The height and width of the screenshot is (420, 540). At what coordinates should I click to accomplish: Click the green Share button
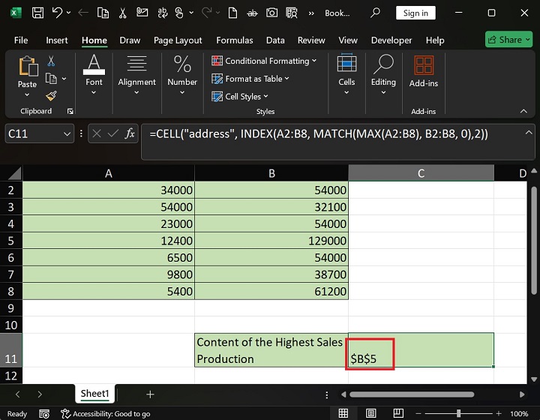click(x=508, y=40)
